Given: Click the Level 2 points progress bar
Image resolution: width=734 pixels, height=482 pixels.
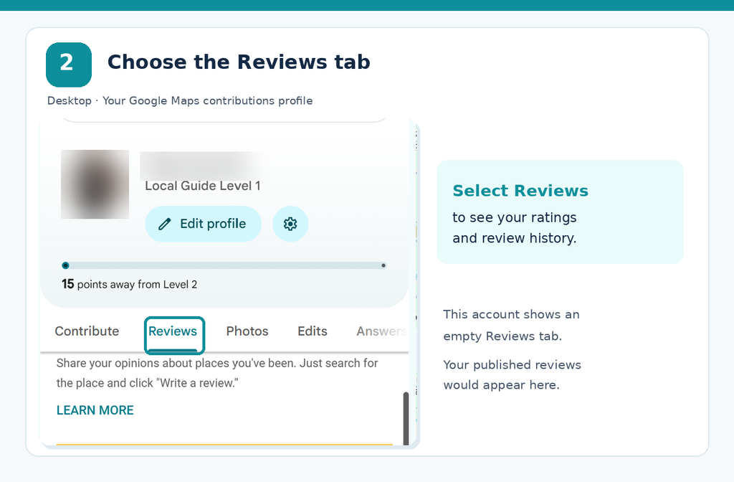Looking at the screenshot, I should (224, 265).
